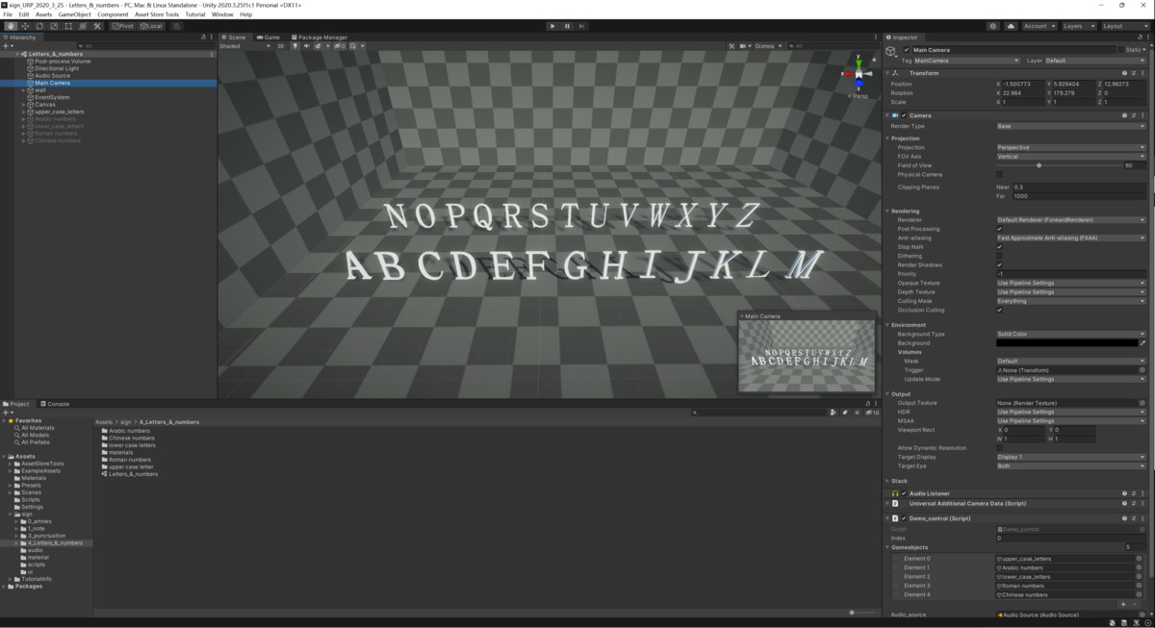Activate the Rotate tool
Screen dimensions: 1155x628
click(40, 26)
